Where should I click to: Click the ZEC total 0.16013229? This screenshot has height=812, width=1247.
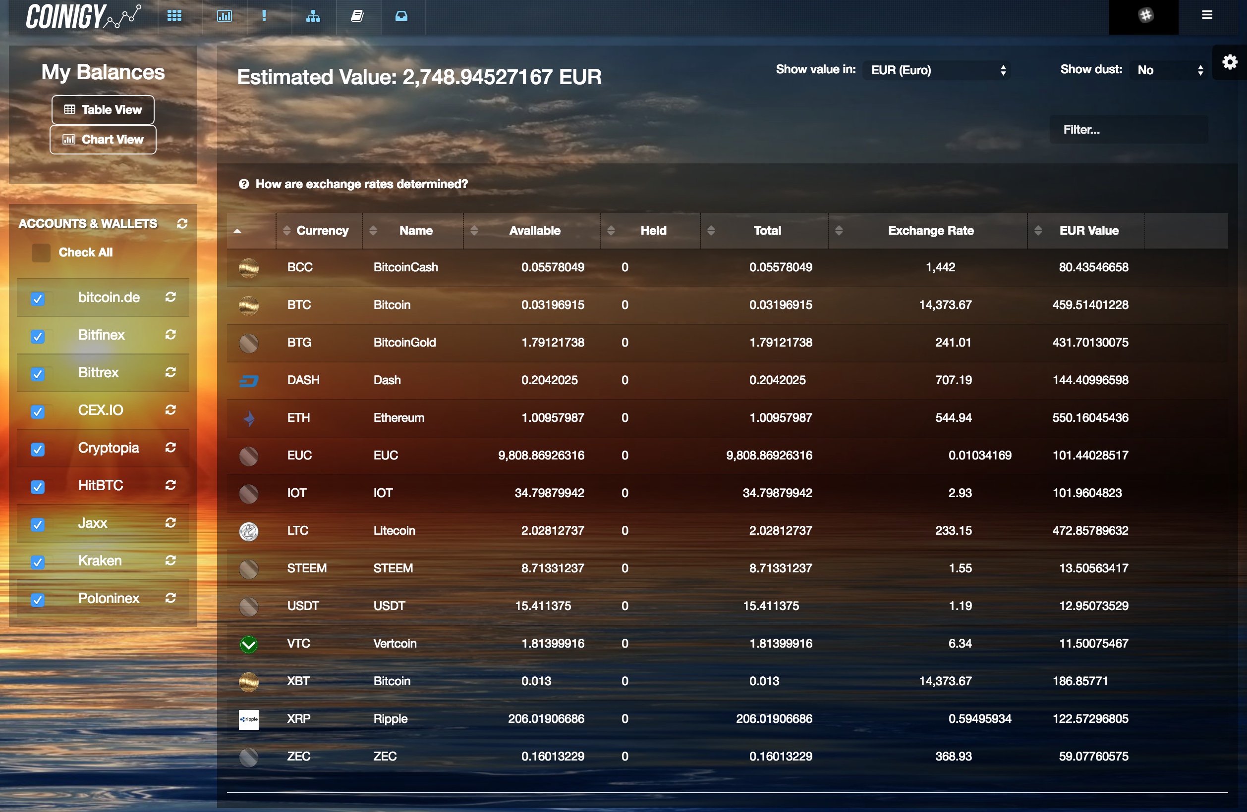point(781,757)
